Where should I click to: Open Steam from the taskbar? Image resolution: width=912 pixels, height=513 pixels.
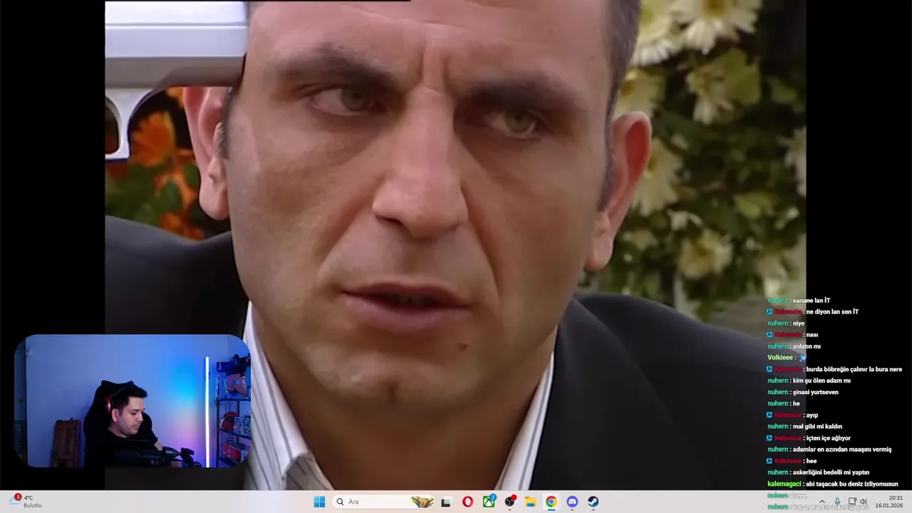593,502
